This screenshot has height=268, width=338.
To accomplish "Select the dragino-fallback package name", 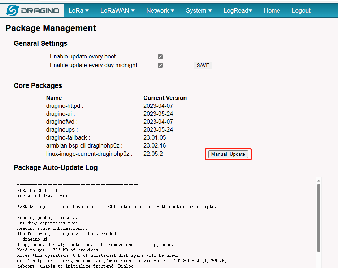I will click(68, 138).
